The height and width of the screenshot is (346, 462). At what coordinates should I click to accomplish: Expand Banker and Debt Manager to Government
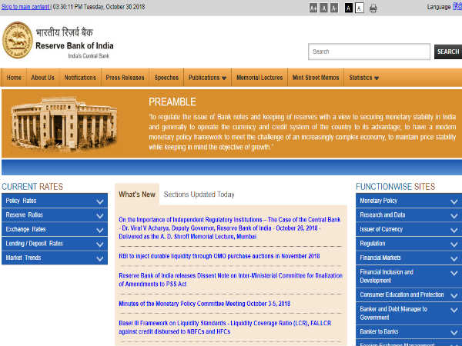coord(409,313)
